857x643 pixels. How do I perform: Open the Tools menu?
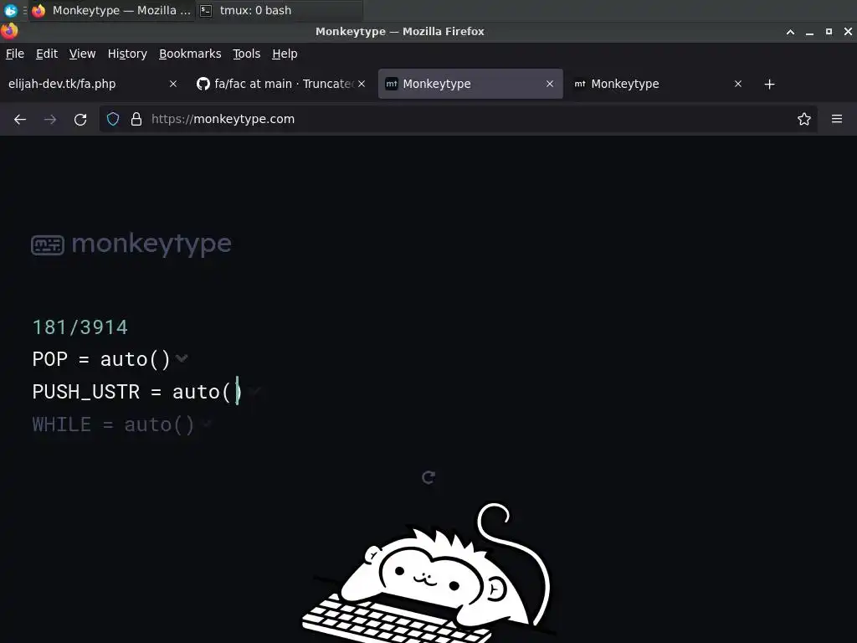[247, 54]
